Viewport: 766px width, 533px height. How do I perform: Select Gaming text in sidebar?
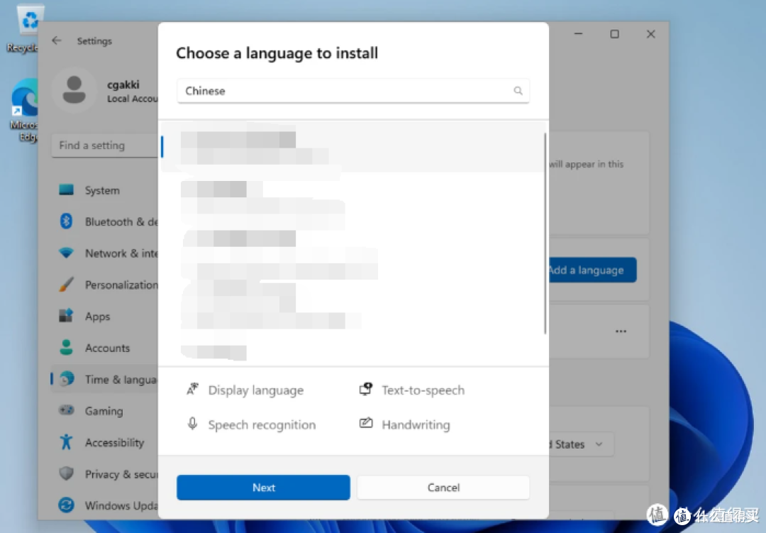click(x=104, y=411)
